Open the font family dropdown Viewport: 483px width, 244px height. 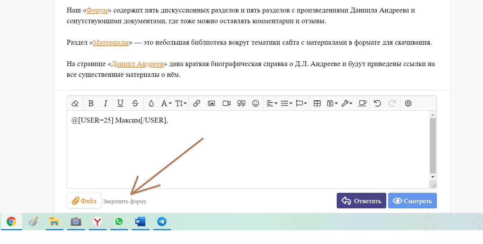[166, 103]
